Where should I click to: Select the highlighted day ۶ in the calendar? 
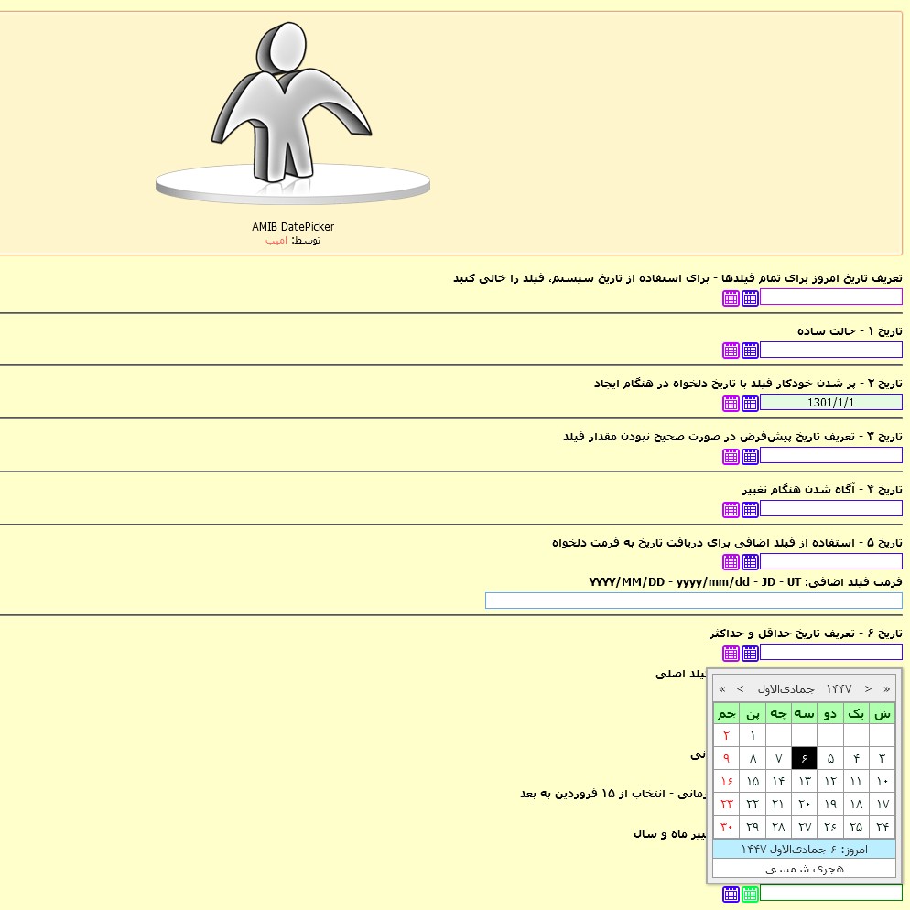pos(804,758)
